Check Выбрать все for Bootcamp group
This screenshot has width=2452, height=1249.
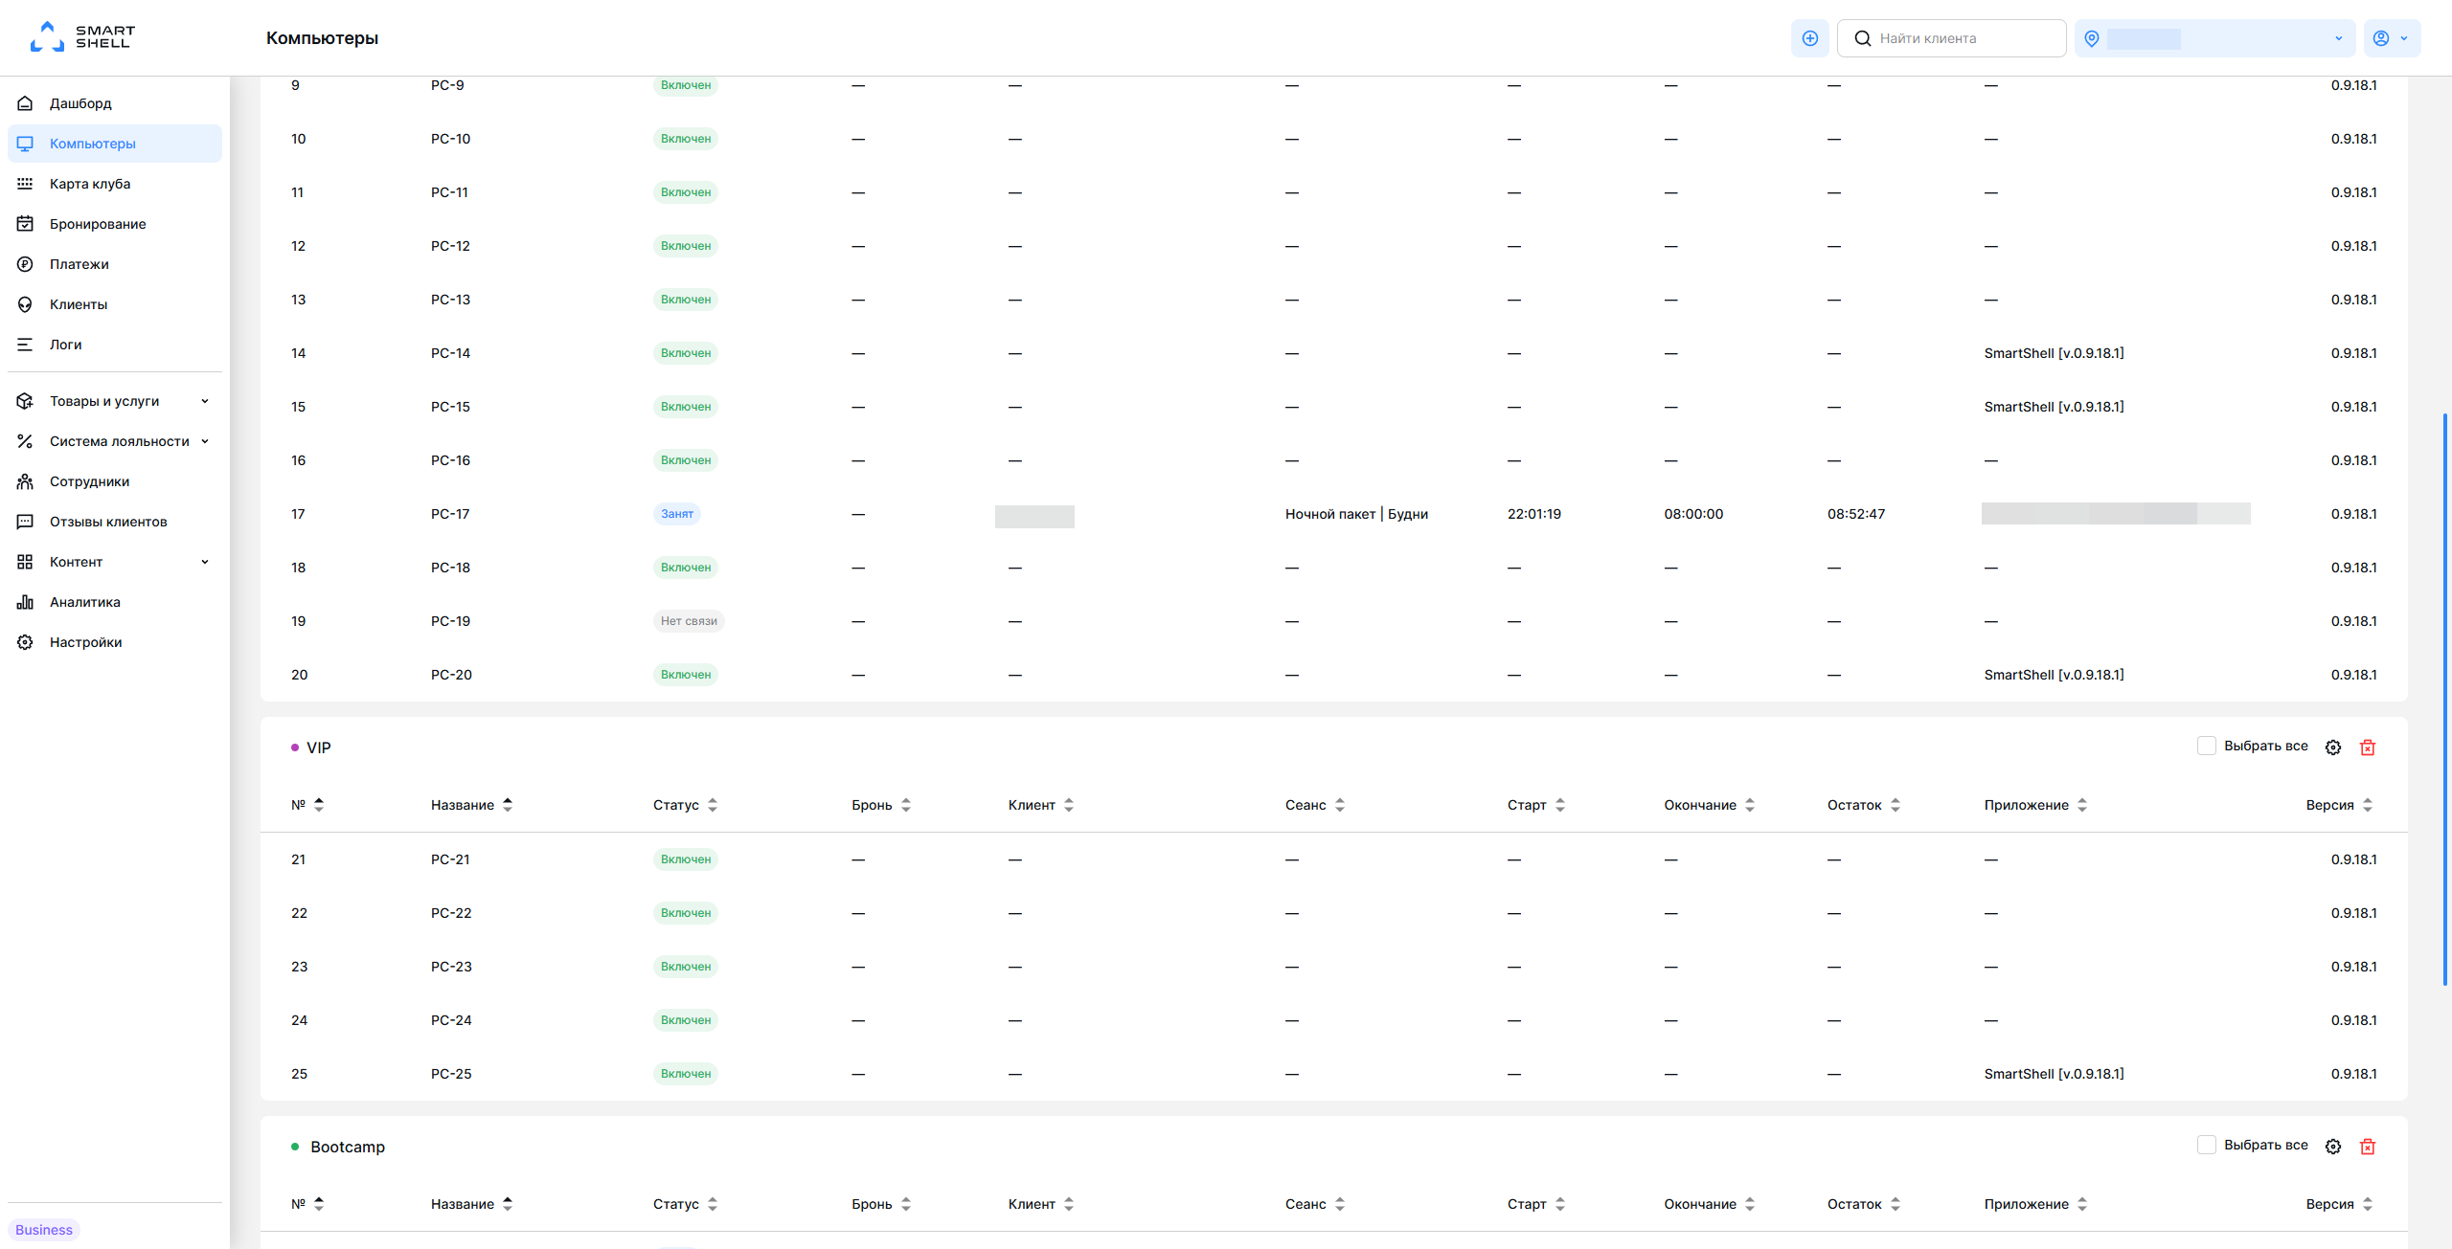(2207, 1145)
